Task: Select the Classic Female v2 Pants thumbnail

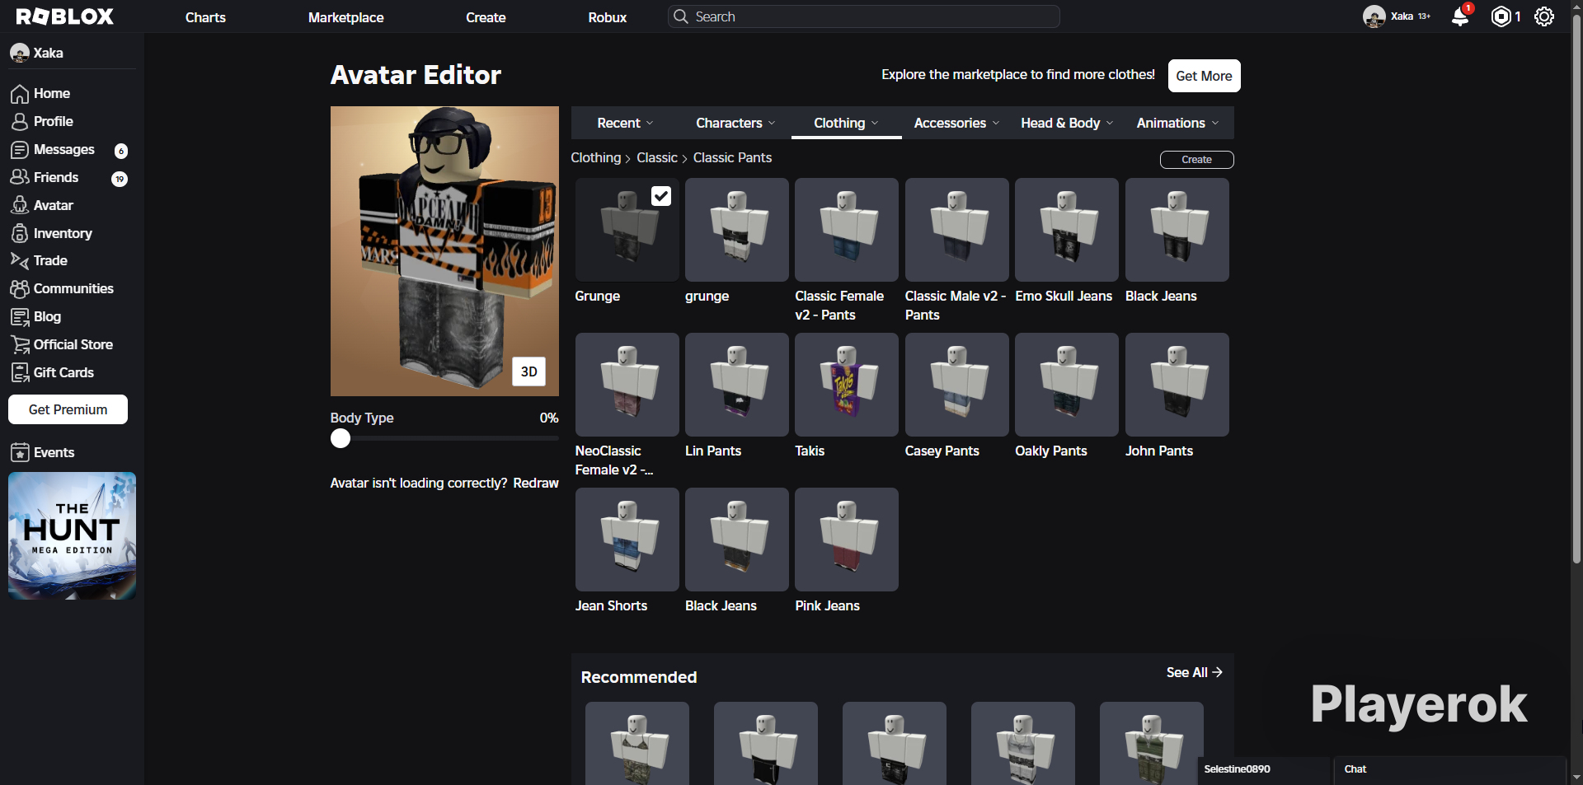Action: [847, 230]
